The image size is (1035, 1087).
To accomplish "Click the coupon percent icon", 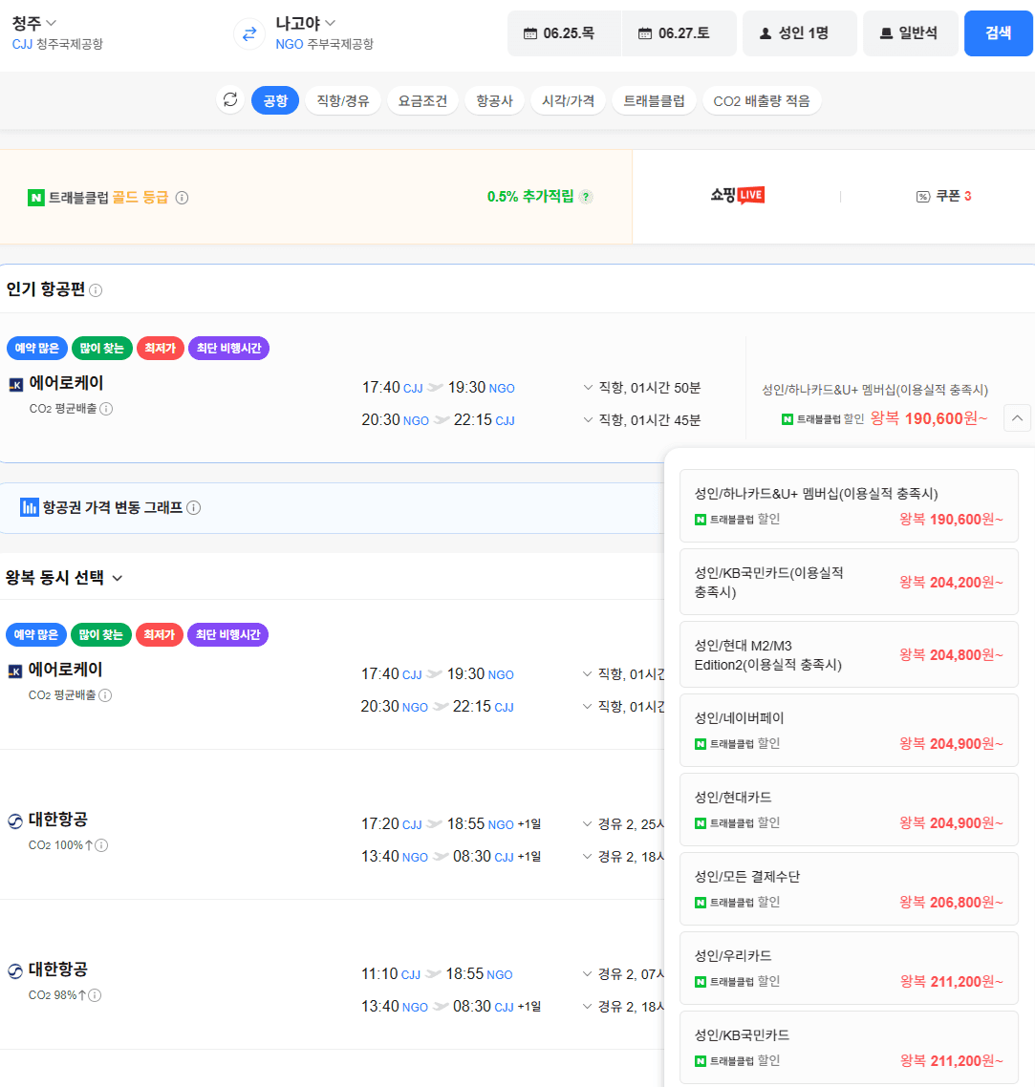I will [922, 197].
